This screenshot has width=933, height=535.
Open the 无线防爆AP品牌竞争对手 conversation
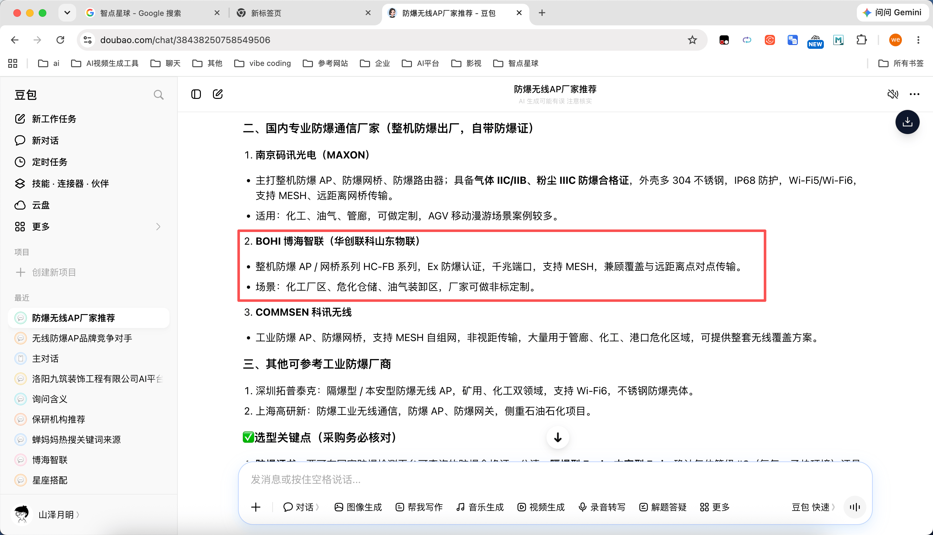(x=88, y=338)
